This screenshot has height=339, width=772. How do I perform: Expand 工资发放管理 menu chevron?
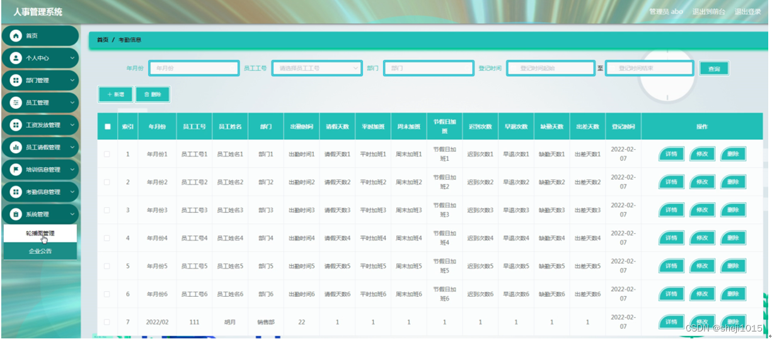72,125
